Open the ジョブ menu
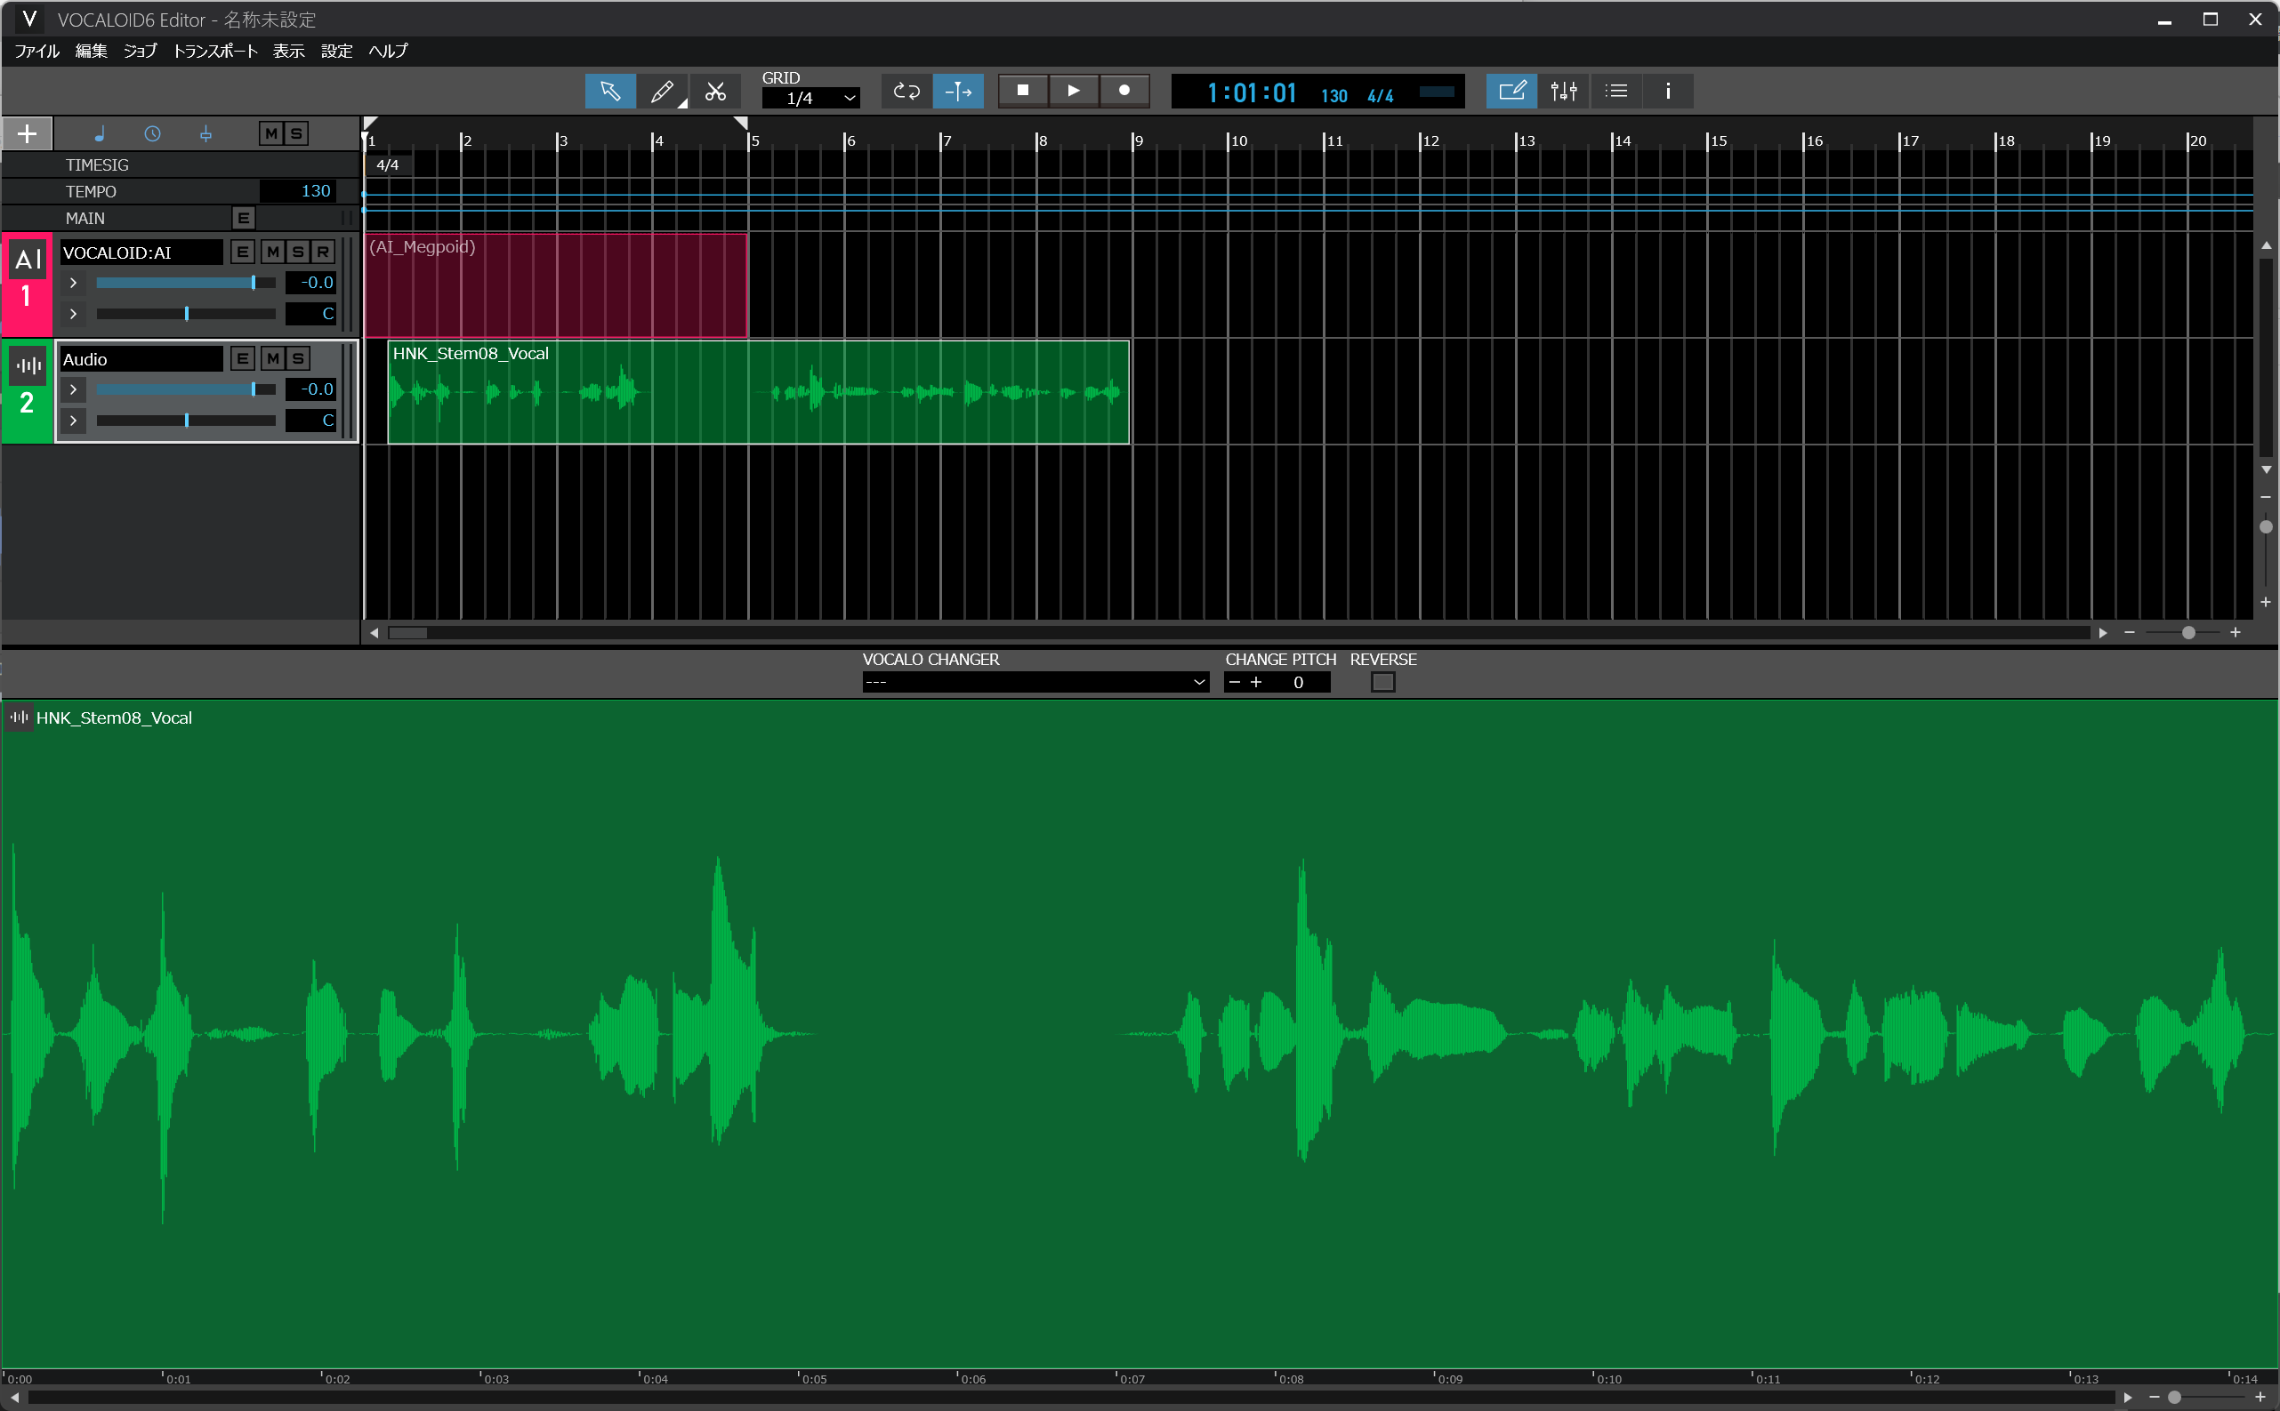The height and width of the screenshot is (1411, 2280). [x=140, y=52]
